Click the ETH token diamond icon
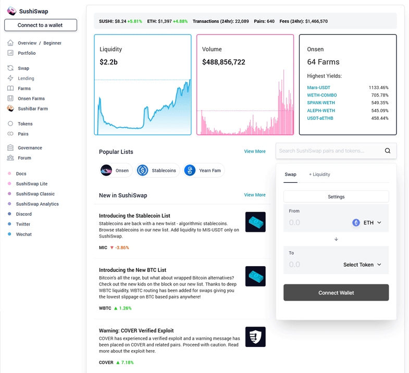 tap(356, 222)
